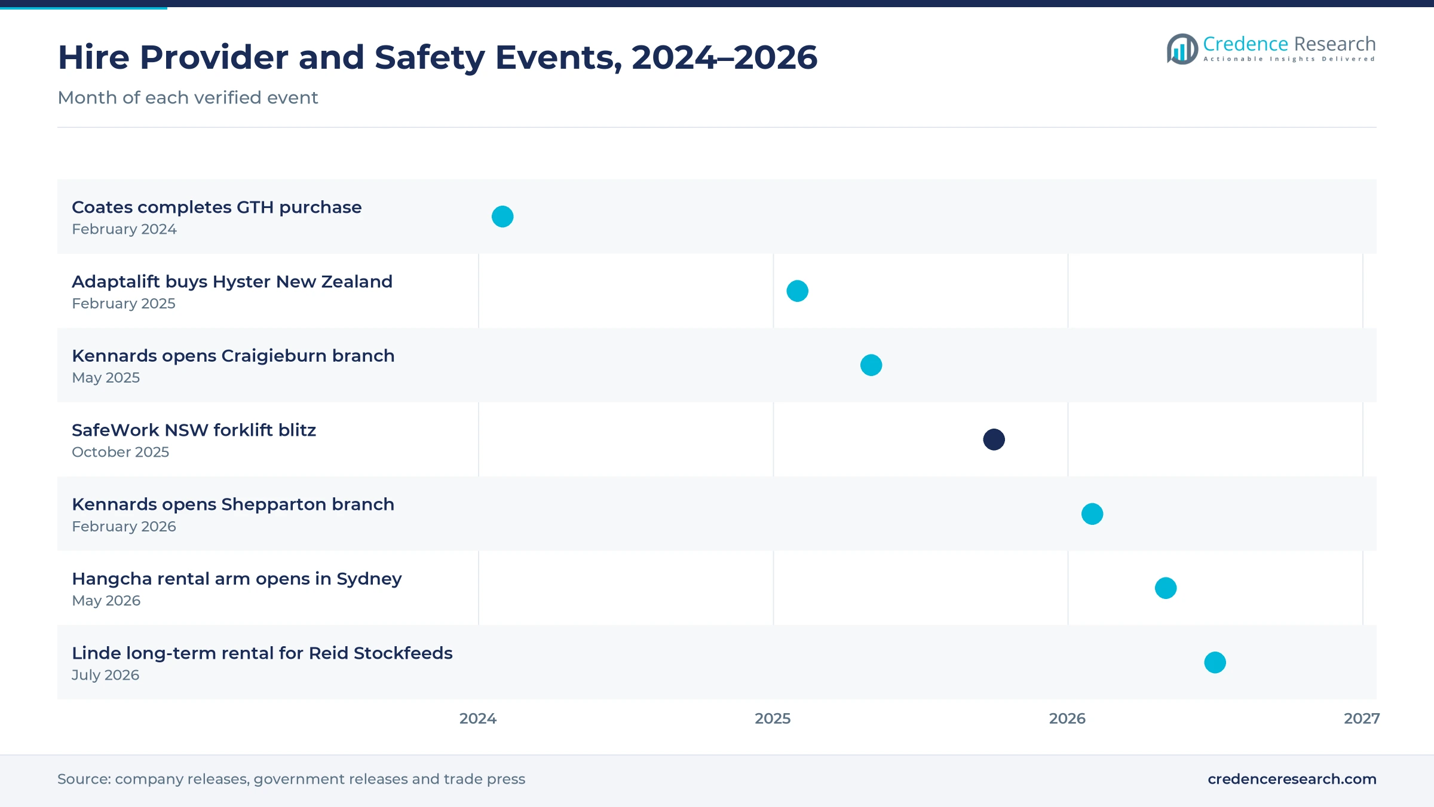This screenshot has width=1434, height=807.
Task: Click the 2024 axis label
Action: (478, 719)
